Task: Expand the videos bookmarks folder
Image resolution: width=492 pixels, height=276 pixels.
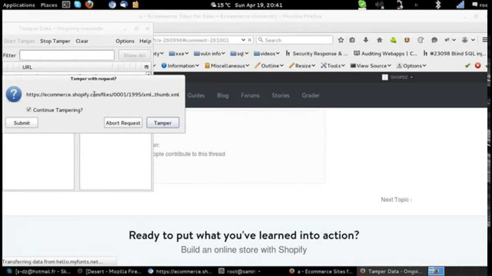Action: (267, 54)
